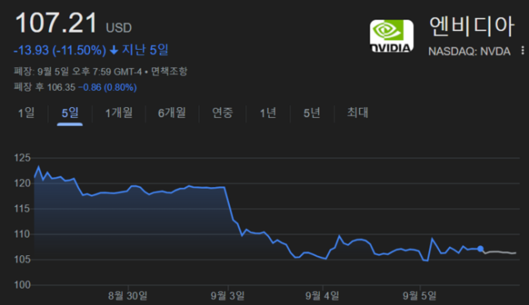
Task: Click the USD currency label
Action: coord(119,28)
